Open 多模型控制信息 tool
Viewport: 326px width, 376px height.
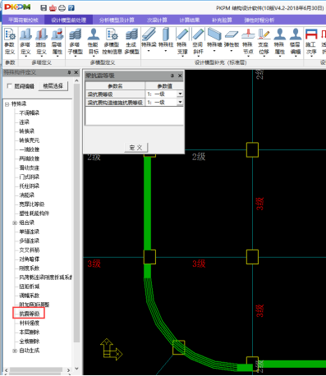tap(112, 41)
